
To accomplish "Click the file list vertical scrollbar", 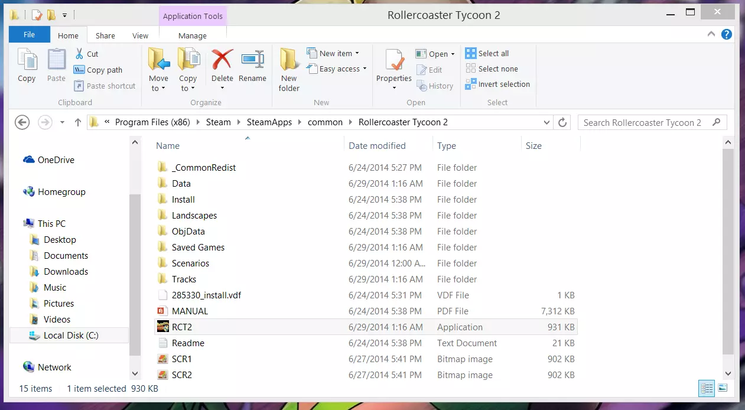I will click(x=728, y=252).
